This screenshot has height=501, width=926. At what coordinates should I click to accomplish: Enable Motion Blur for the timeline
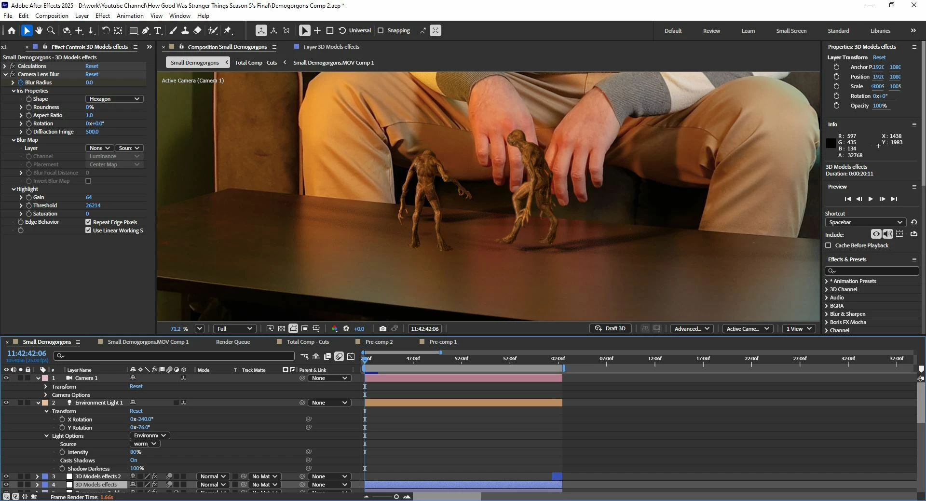point(339,356)
